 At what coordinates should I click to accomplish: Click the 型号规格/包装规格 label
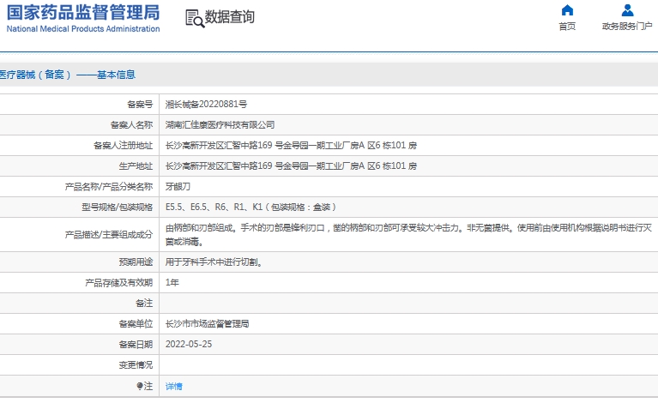point(117,207)
